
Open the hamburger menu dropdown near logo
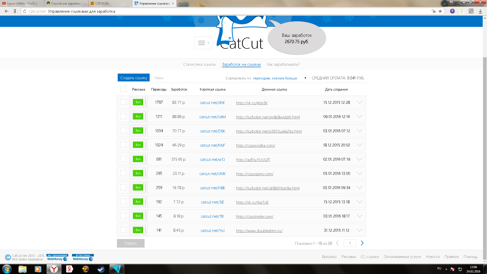203,43
